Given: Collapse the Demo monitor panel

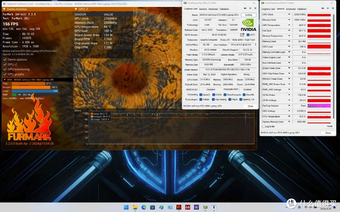Looking at the screenshot, I should pos(4,9).
